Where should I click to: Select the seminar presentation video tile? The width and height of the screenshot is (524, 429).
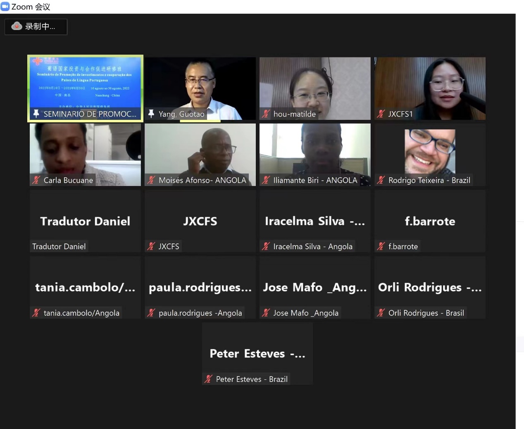(x=85, y=88)
